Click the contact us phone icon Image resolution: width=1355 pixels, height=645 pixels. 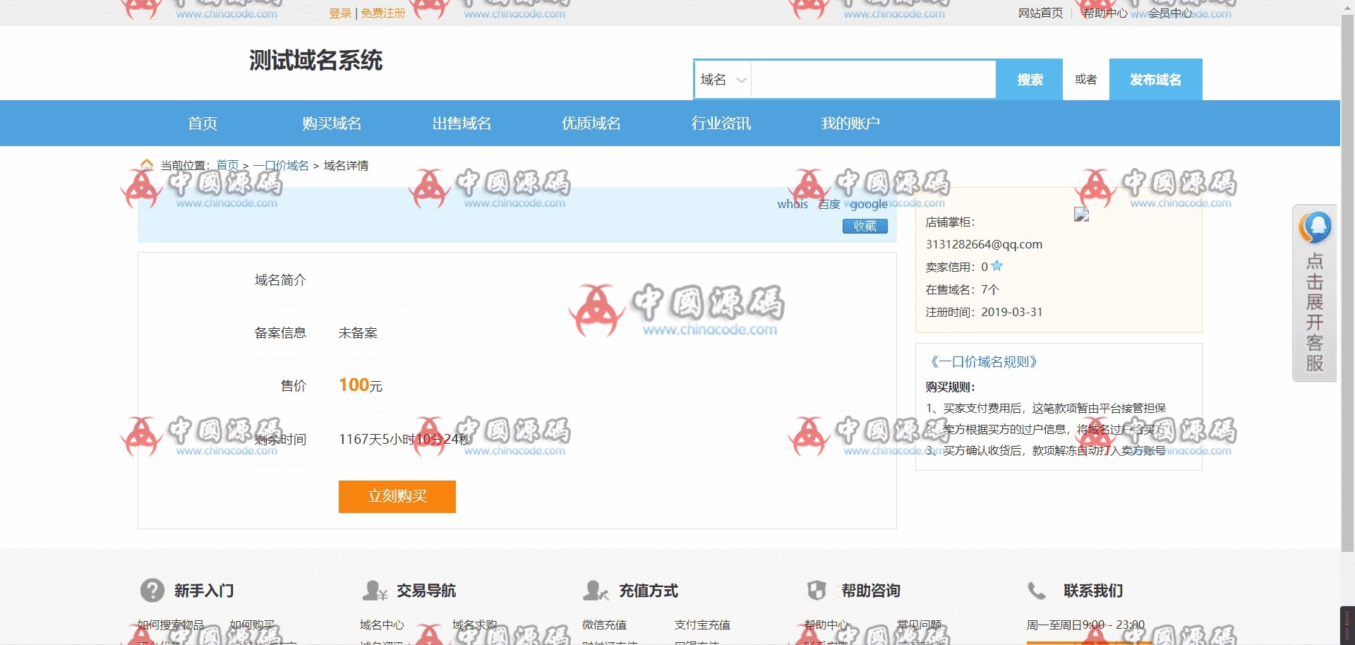(1037, 590)
